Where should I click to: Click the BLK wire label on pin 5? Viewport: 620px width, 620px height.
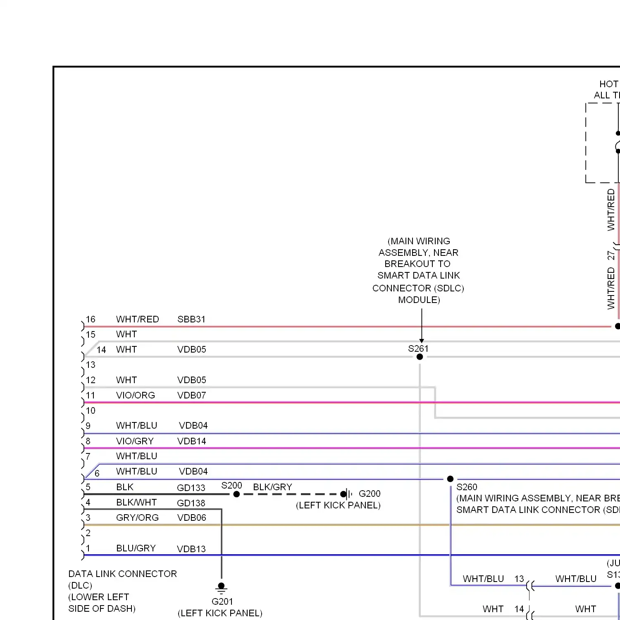point(125,487)
